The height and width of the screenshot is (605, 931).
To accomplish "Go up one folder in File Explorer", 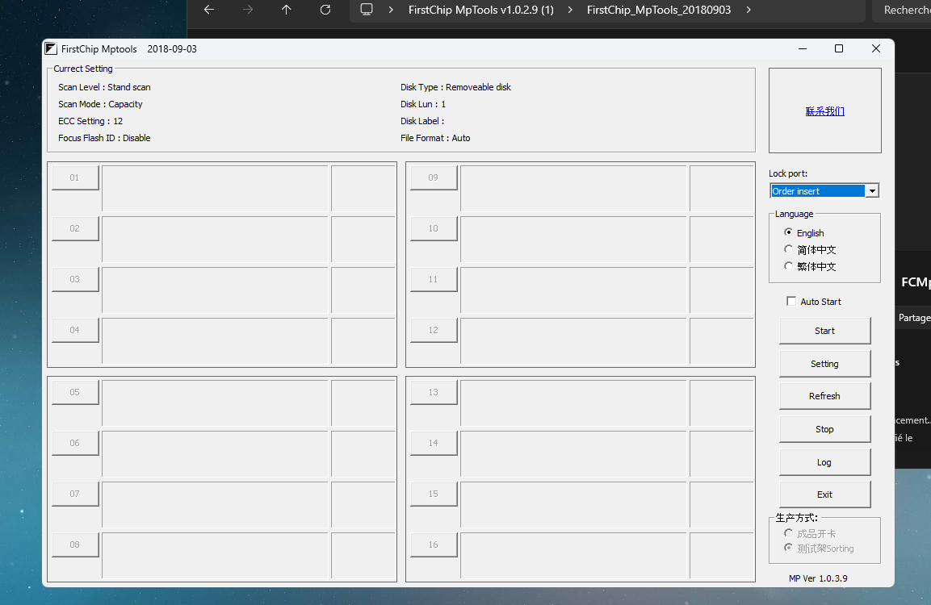I will click(286, 10).
